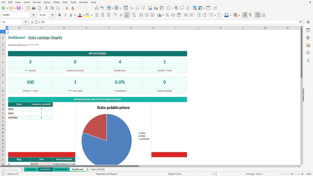Viewport: 313px width, 176px height.
Task: Toggle Align Bottom vertical alignment
Action: [x=127, y=15]
